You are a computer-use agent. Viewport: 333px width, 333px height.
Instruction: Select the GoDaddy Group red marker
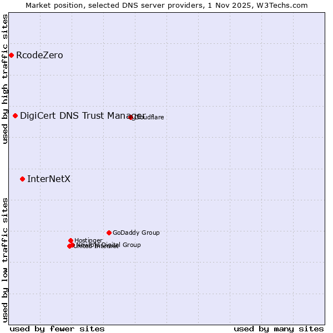(x=109, y=233)
